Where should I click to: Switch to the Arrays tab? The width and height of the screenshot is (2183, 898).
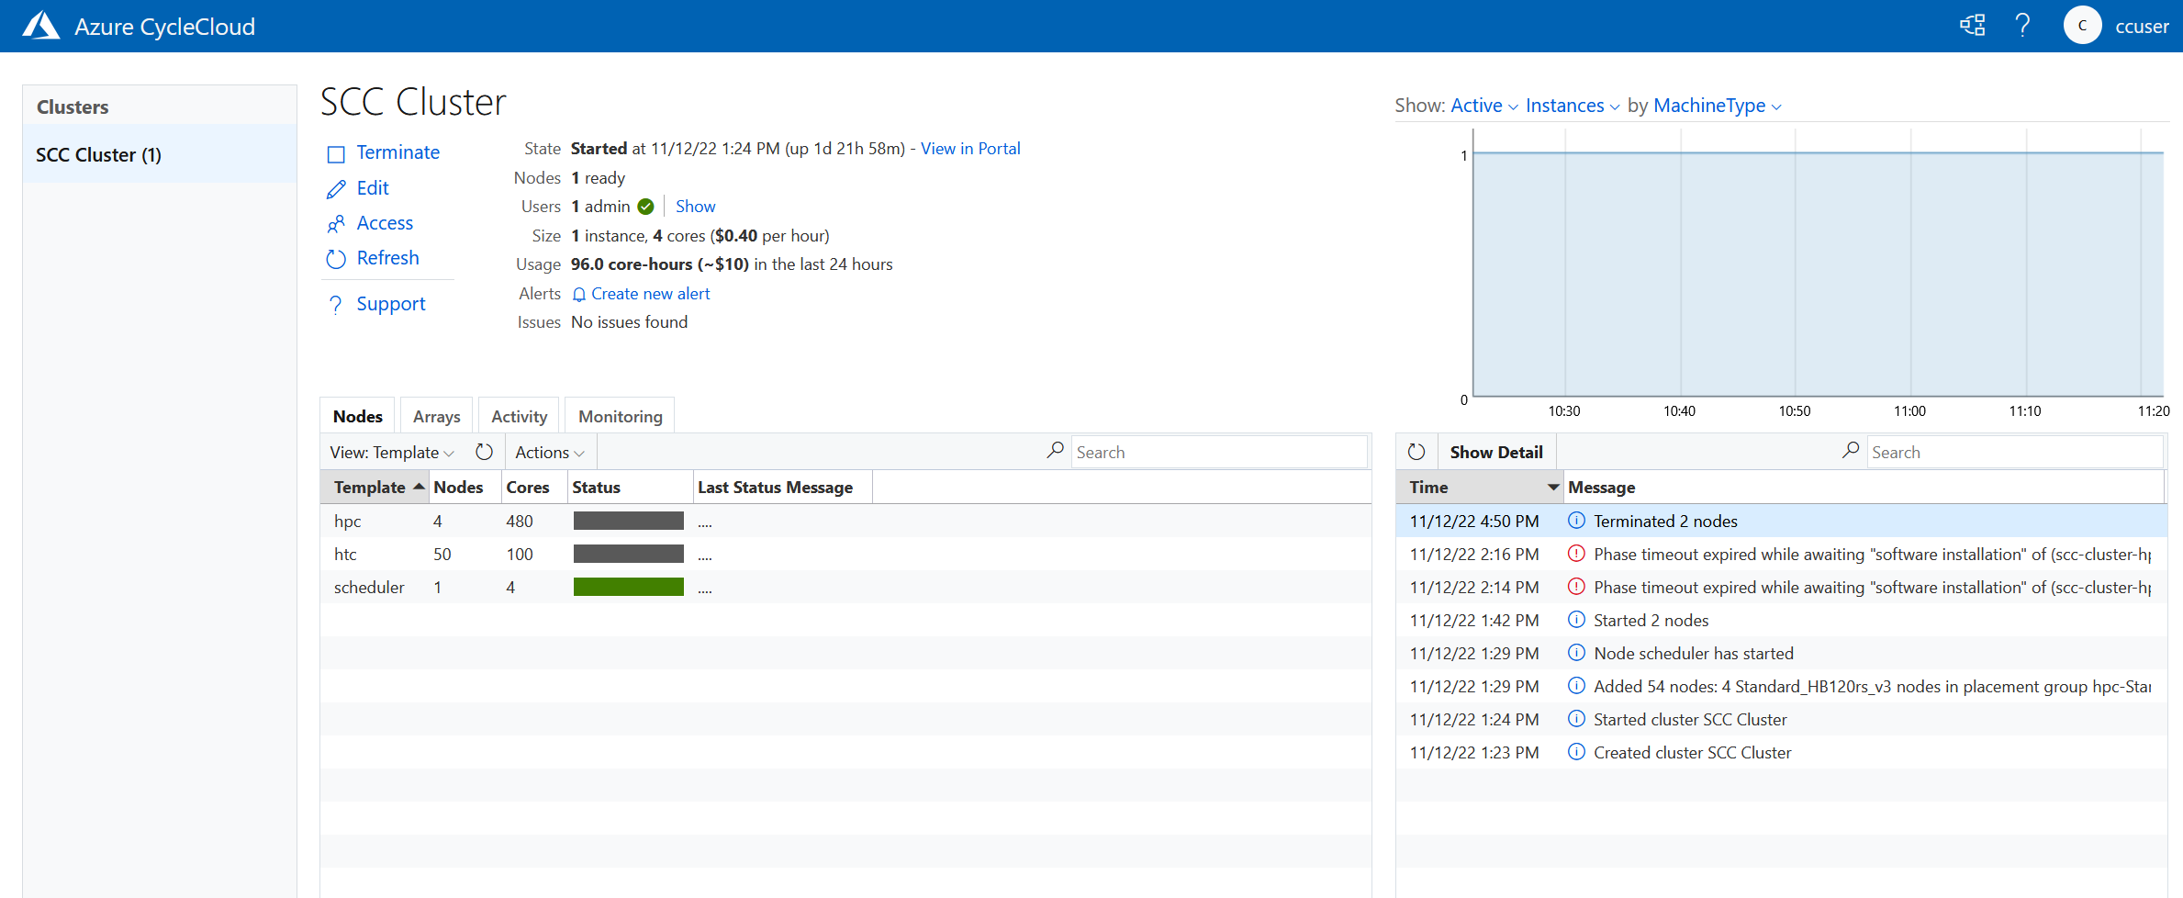[x=437, y=416]
